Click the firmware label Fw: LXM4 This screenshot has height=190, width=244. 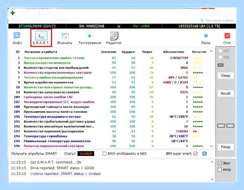[x=141, y=26]
